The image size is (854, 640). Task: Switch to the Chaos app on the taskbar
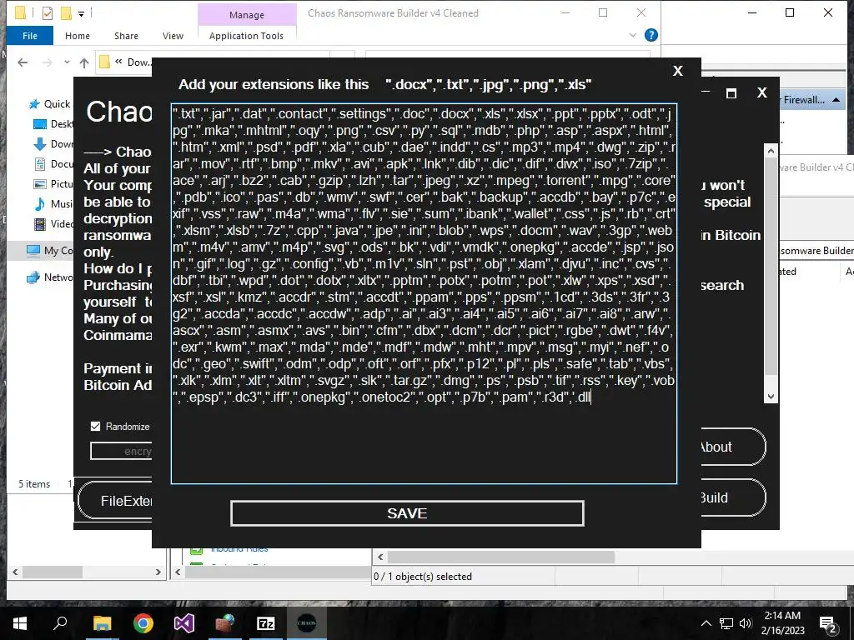point(307,623)
